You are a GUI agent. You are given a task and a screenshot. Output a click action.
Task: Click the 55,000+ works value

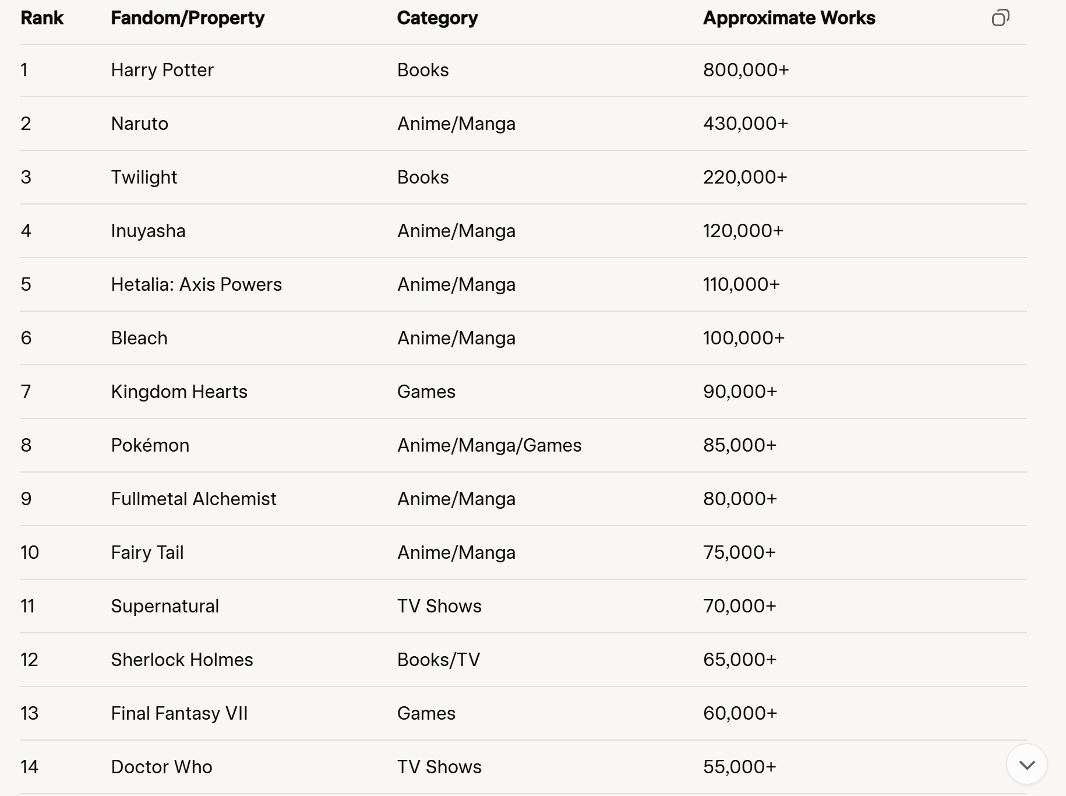pyautogui.click(x=739, y=767)
